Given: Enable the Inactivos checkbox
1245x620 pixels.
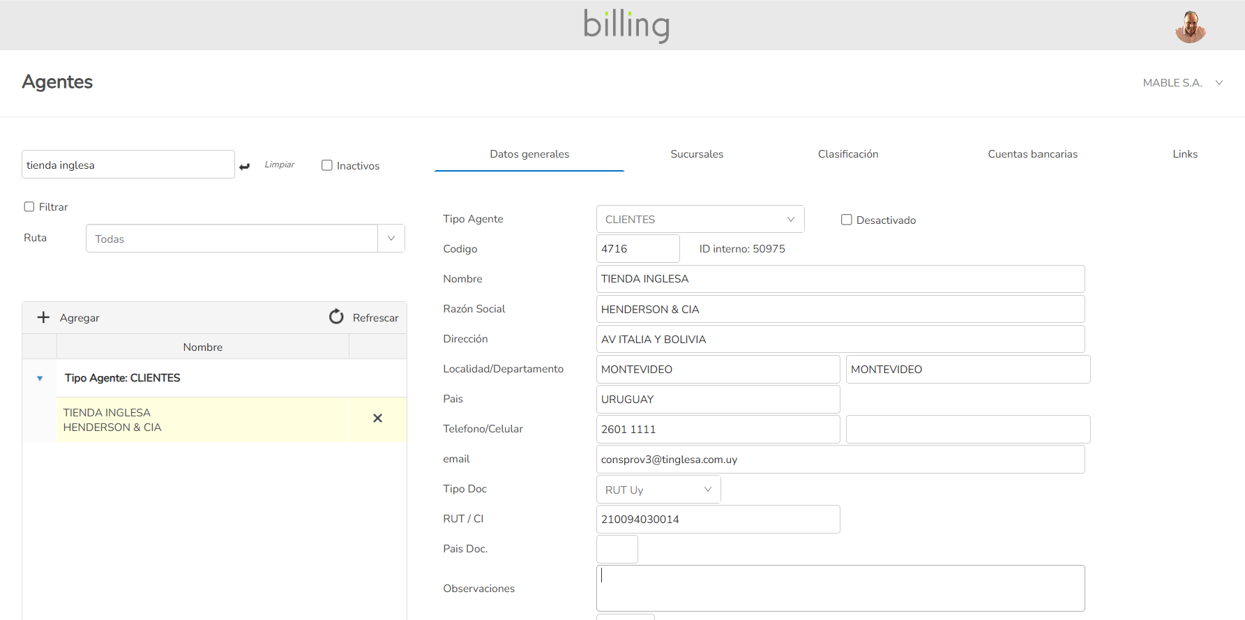Looking at the screenshot, I should click(326, 165).
